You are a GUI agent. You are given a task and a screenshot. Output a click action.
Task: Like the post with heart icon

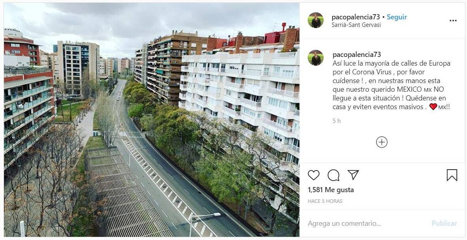pyautogui.click(x=314, y=175)
